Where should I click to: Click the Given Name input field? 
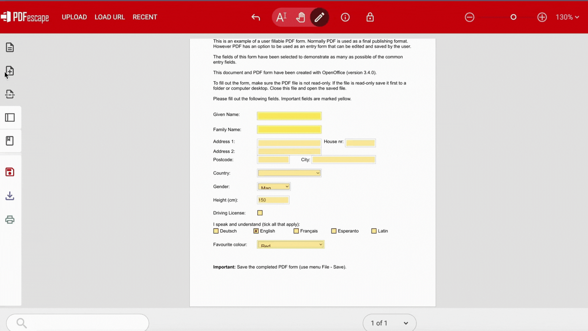[x=289, y=116]
